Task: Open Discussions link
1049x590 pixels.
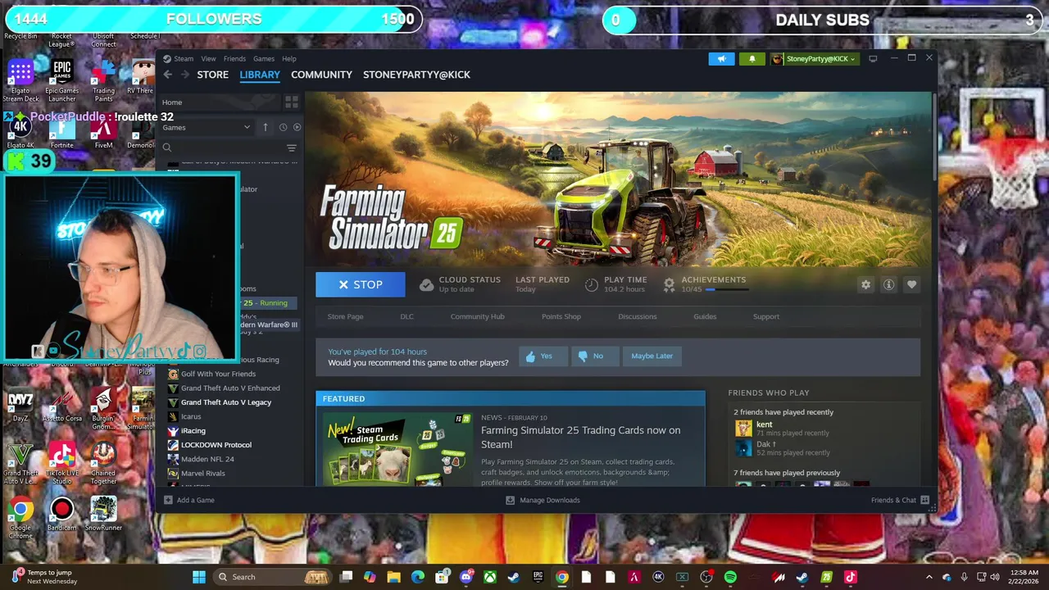Action: pos(637,316)
